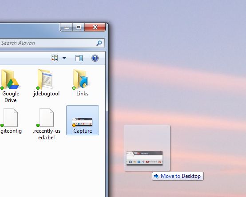Toggle the preview pane button
The width and height of the screenshot is (246, 197).
79,58
